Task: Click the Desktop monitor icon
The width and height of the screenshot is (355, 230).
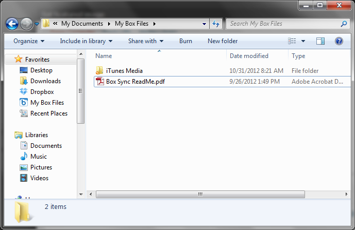Action: [x=24, y=70]
